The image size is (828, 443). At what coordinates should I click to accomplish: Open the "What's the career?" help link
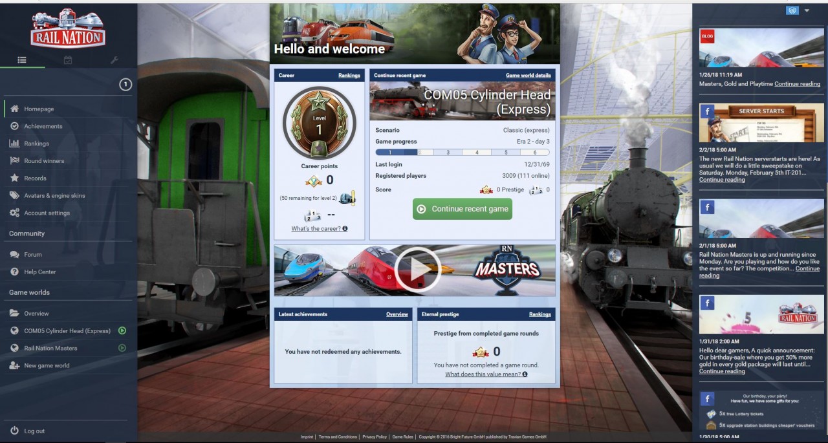(320, 228)
